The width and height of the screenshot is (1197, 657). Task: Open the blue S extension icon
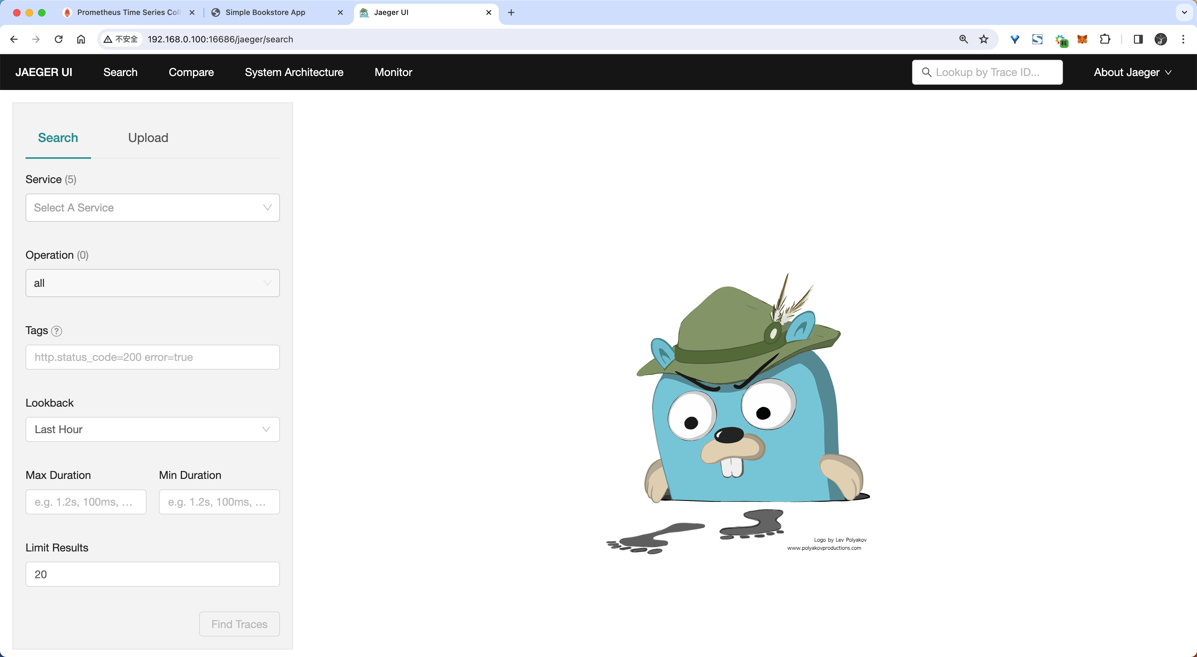1037,40
